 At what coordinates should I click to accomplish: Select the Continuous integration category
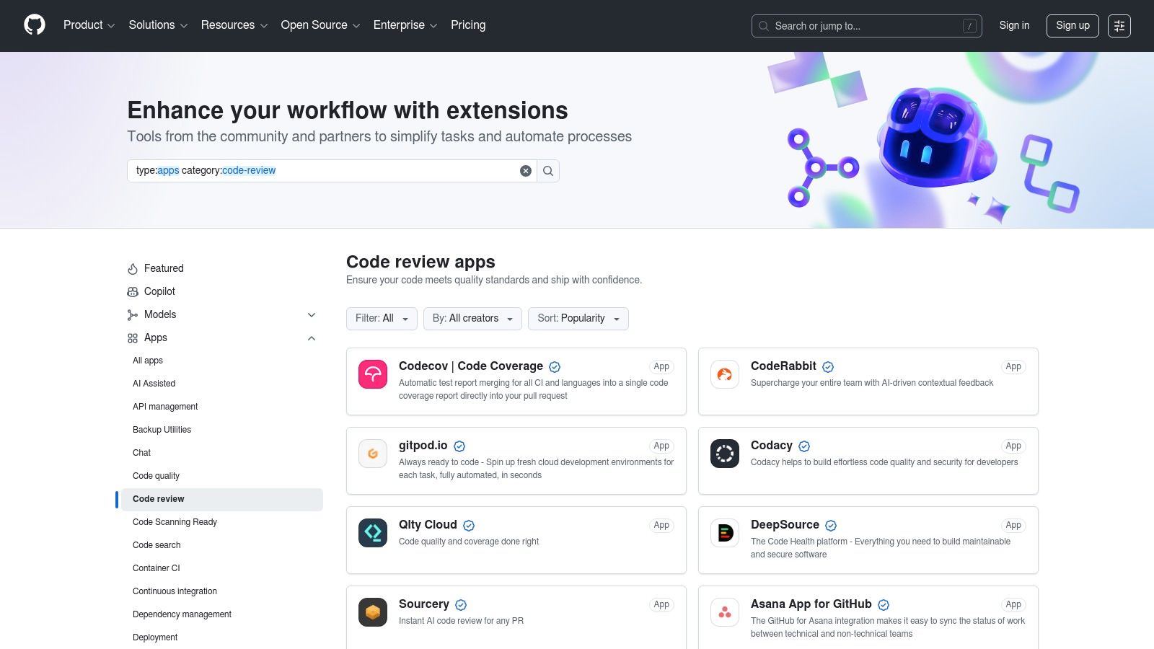coord(222,591)
